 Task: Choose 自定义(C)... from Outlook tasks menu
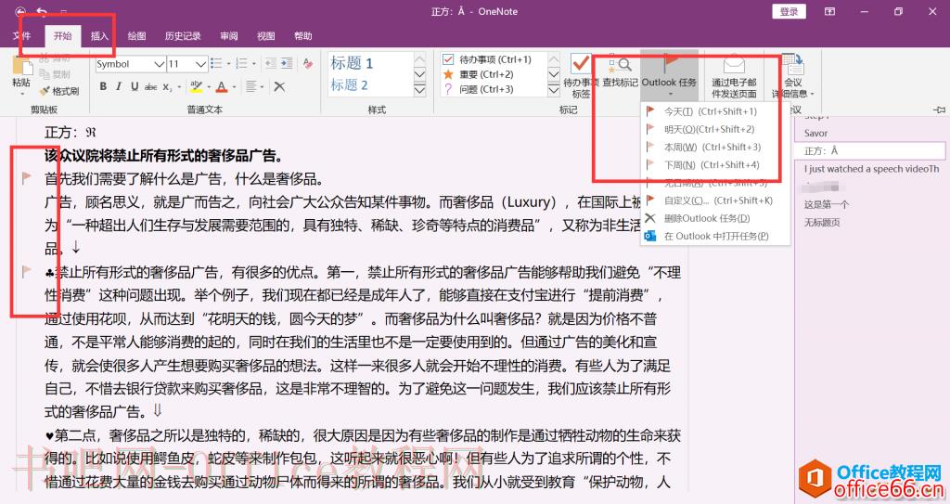point(715,200)
